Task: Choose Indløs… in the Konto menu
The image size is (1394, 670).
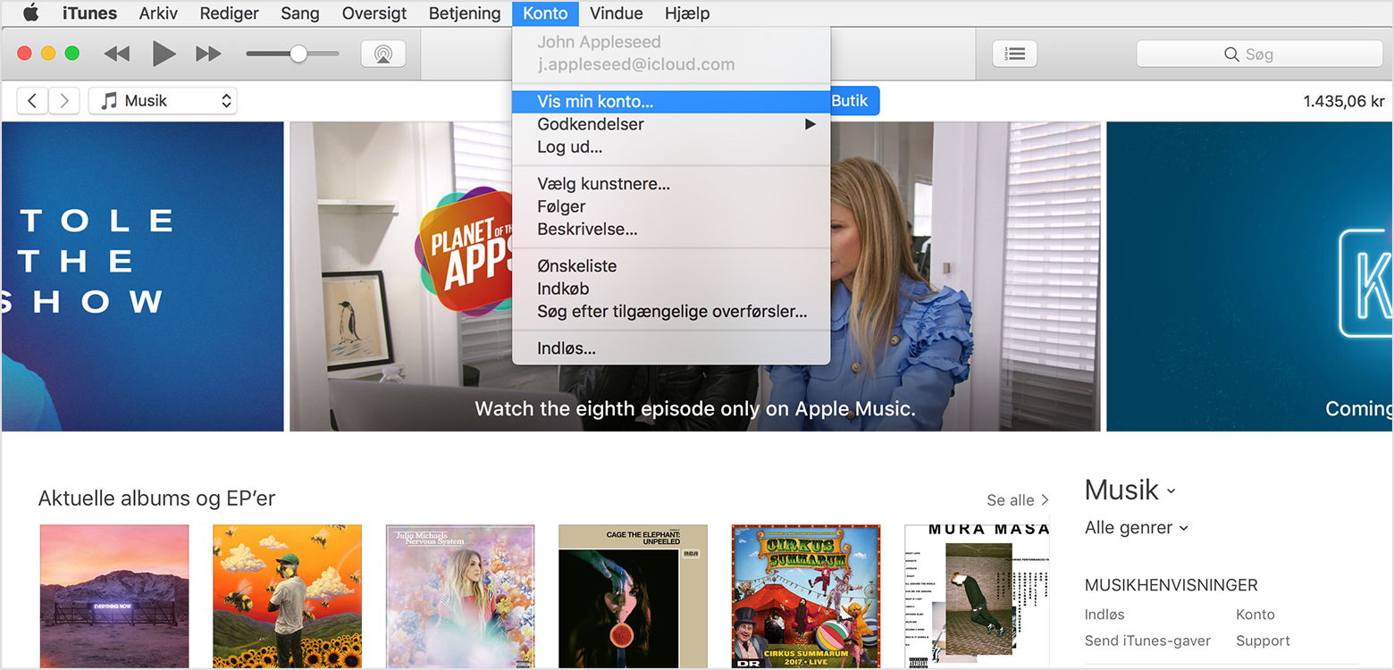Action: 671,348
